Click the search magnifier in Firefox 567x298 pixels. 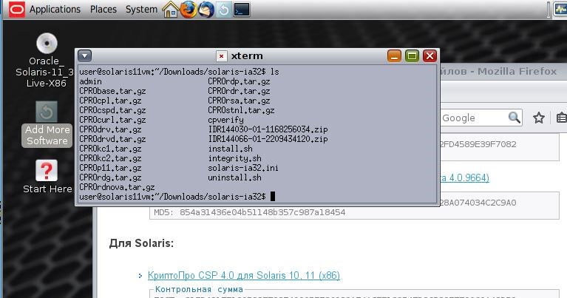515,118
